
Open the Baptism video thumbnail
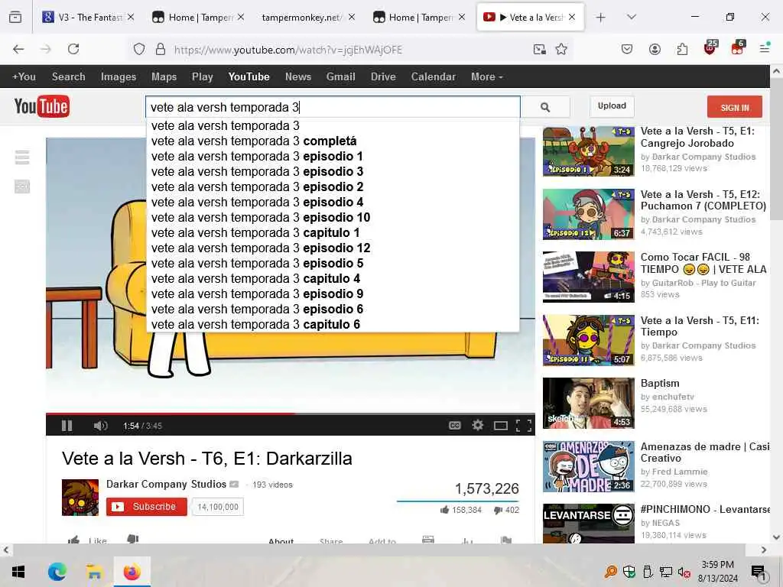(x=588, y=403)
